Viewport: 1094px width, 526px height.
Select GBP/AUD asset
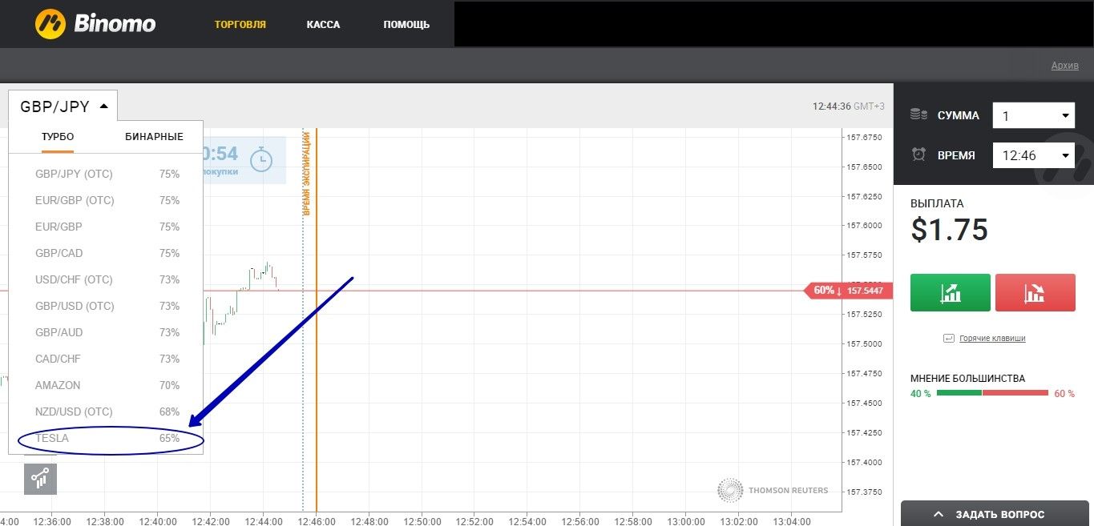click(x=106, y=332)
